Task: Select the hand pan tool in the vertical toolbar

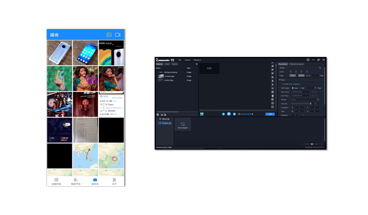Action: click(x=273, y=96)
